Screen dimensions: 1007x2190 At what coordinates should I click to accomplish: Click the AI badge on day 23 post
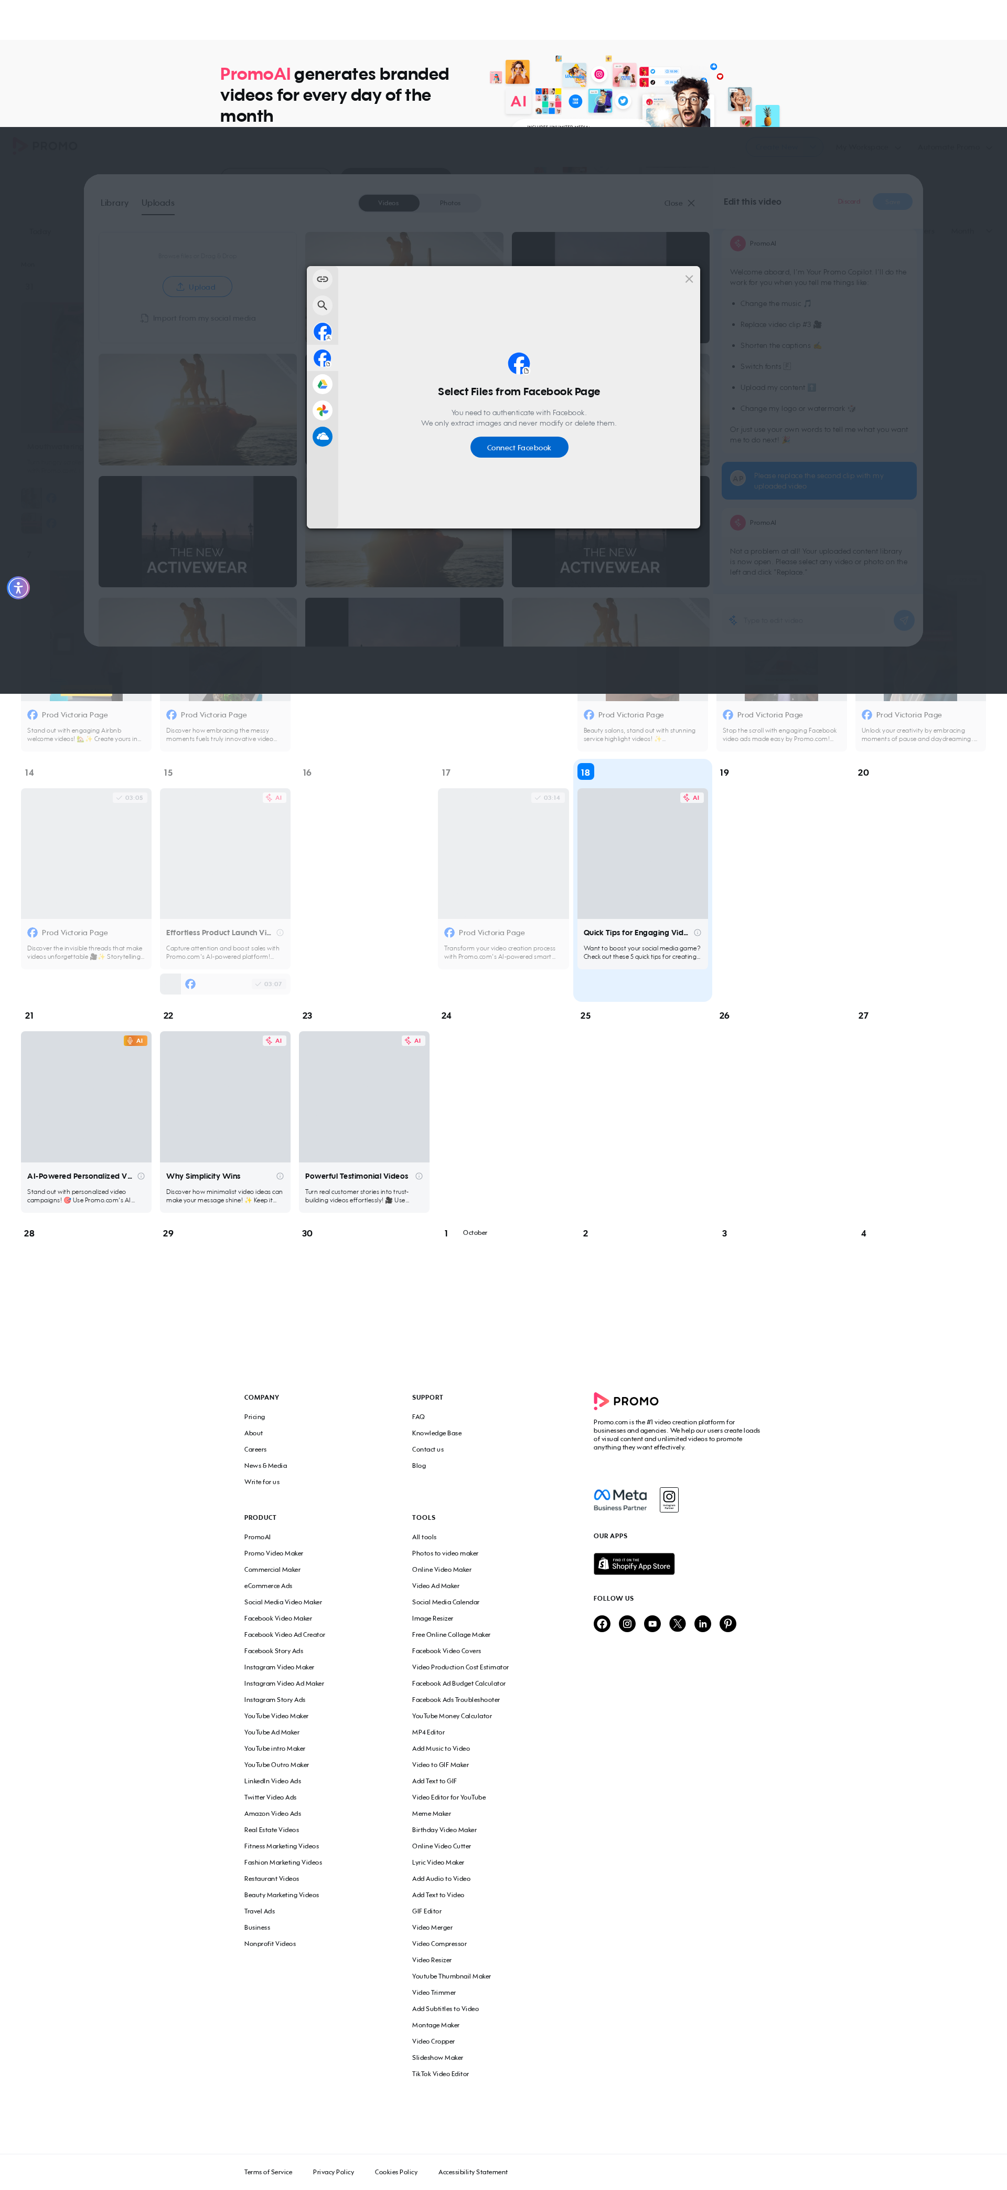413,1041
